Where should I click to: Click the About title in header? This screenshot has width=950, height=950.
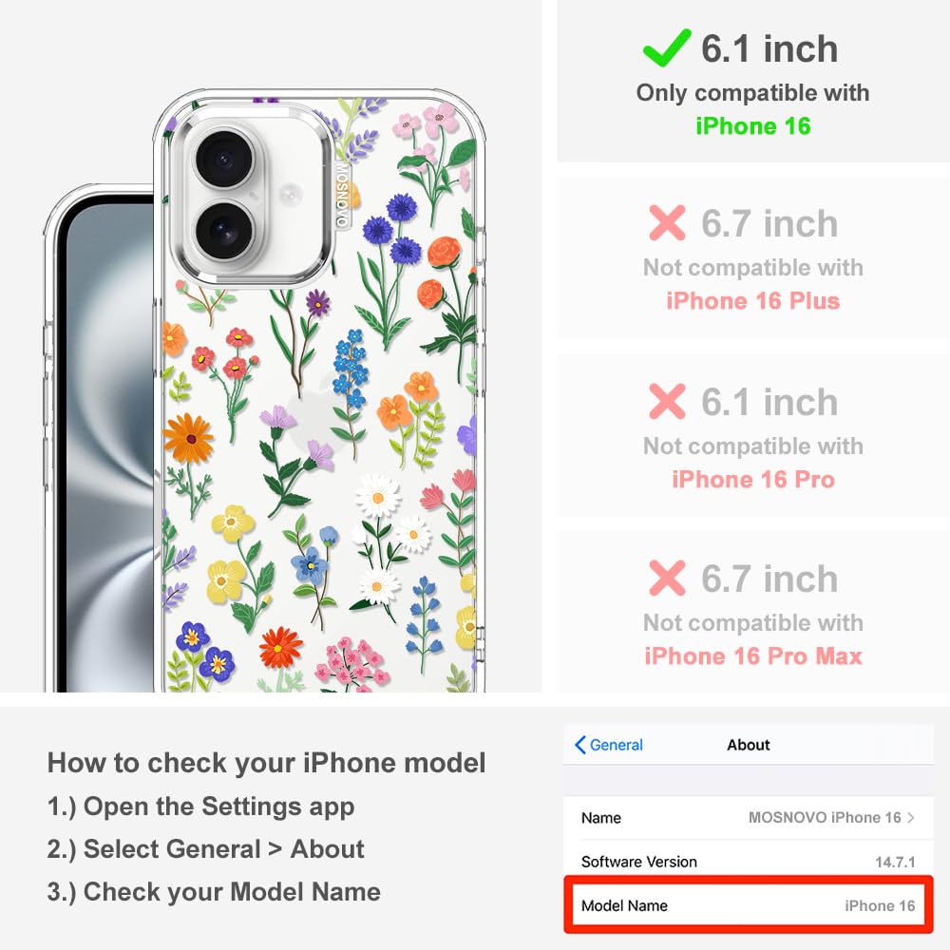[749, 745]
